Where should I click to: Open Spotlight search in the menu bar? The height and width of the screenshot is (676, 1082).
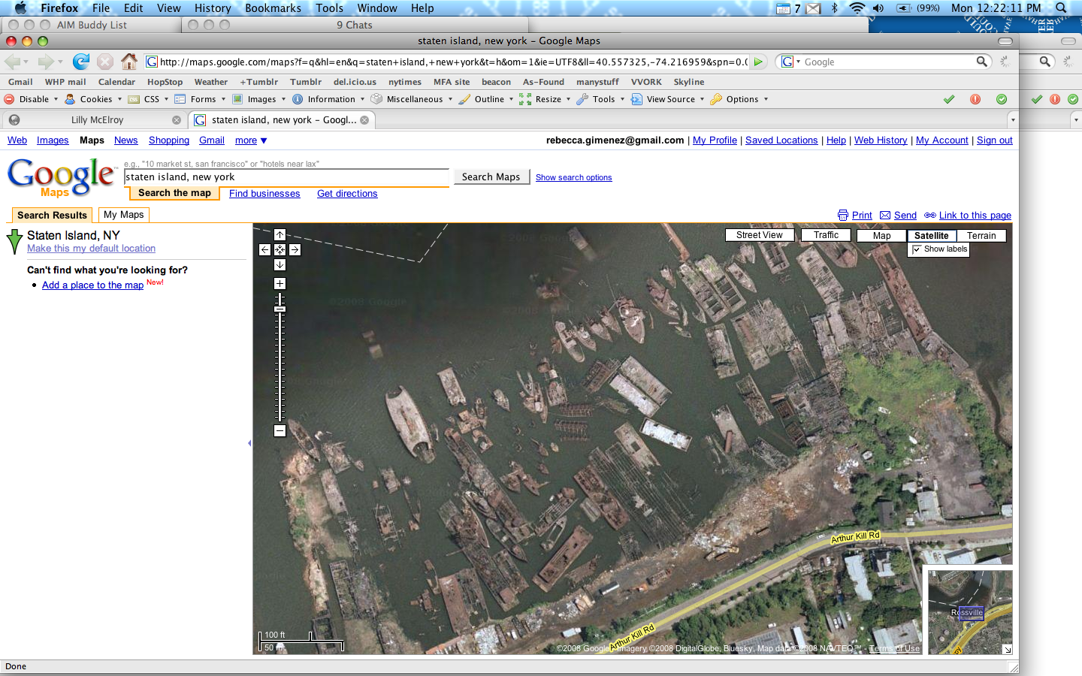(1061, 8)
